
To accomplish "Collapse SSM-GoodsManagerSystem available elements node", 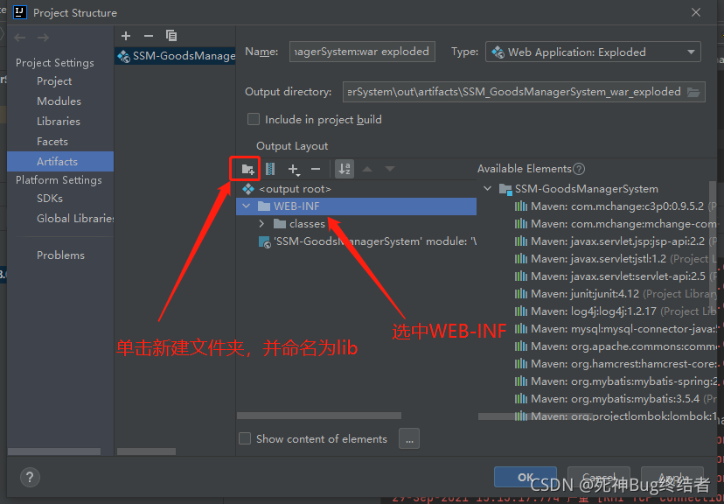I will point(488,188).
